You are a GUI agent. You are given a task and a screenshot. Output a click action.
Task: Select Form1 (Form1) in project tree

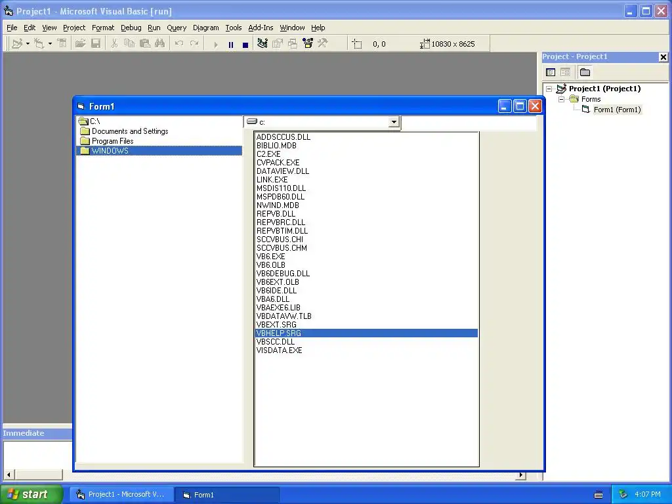click(617, 110)
